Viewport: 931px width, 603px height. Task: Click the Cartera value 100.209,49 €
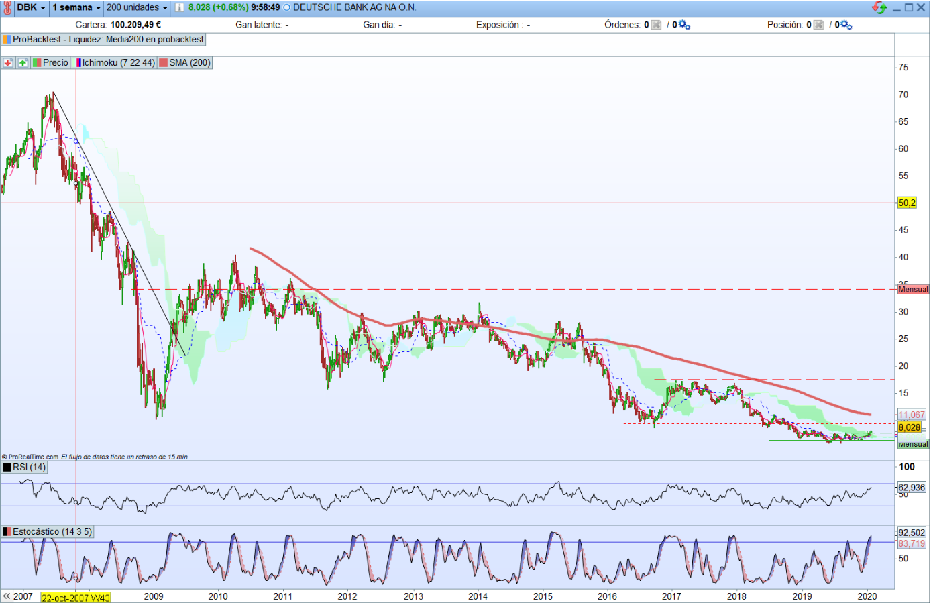135,25
